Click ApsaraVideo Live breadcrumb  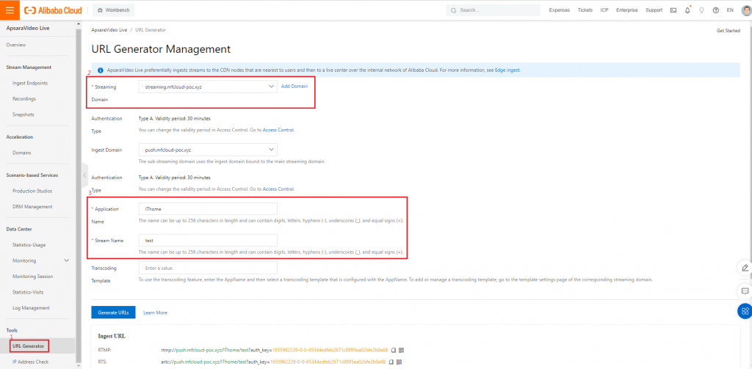coord(109,30)
